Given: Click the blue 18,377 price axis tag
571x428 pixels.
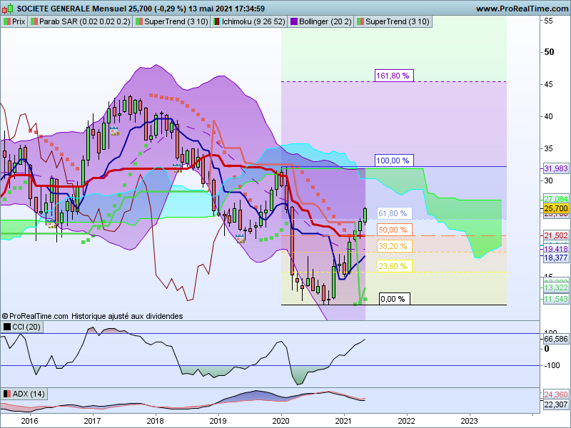Looking at the screenshot, I should coord(556,258).
